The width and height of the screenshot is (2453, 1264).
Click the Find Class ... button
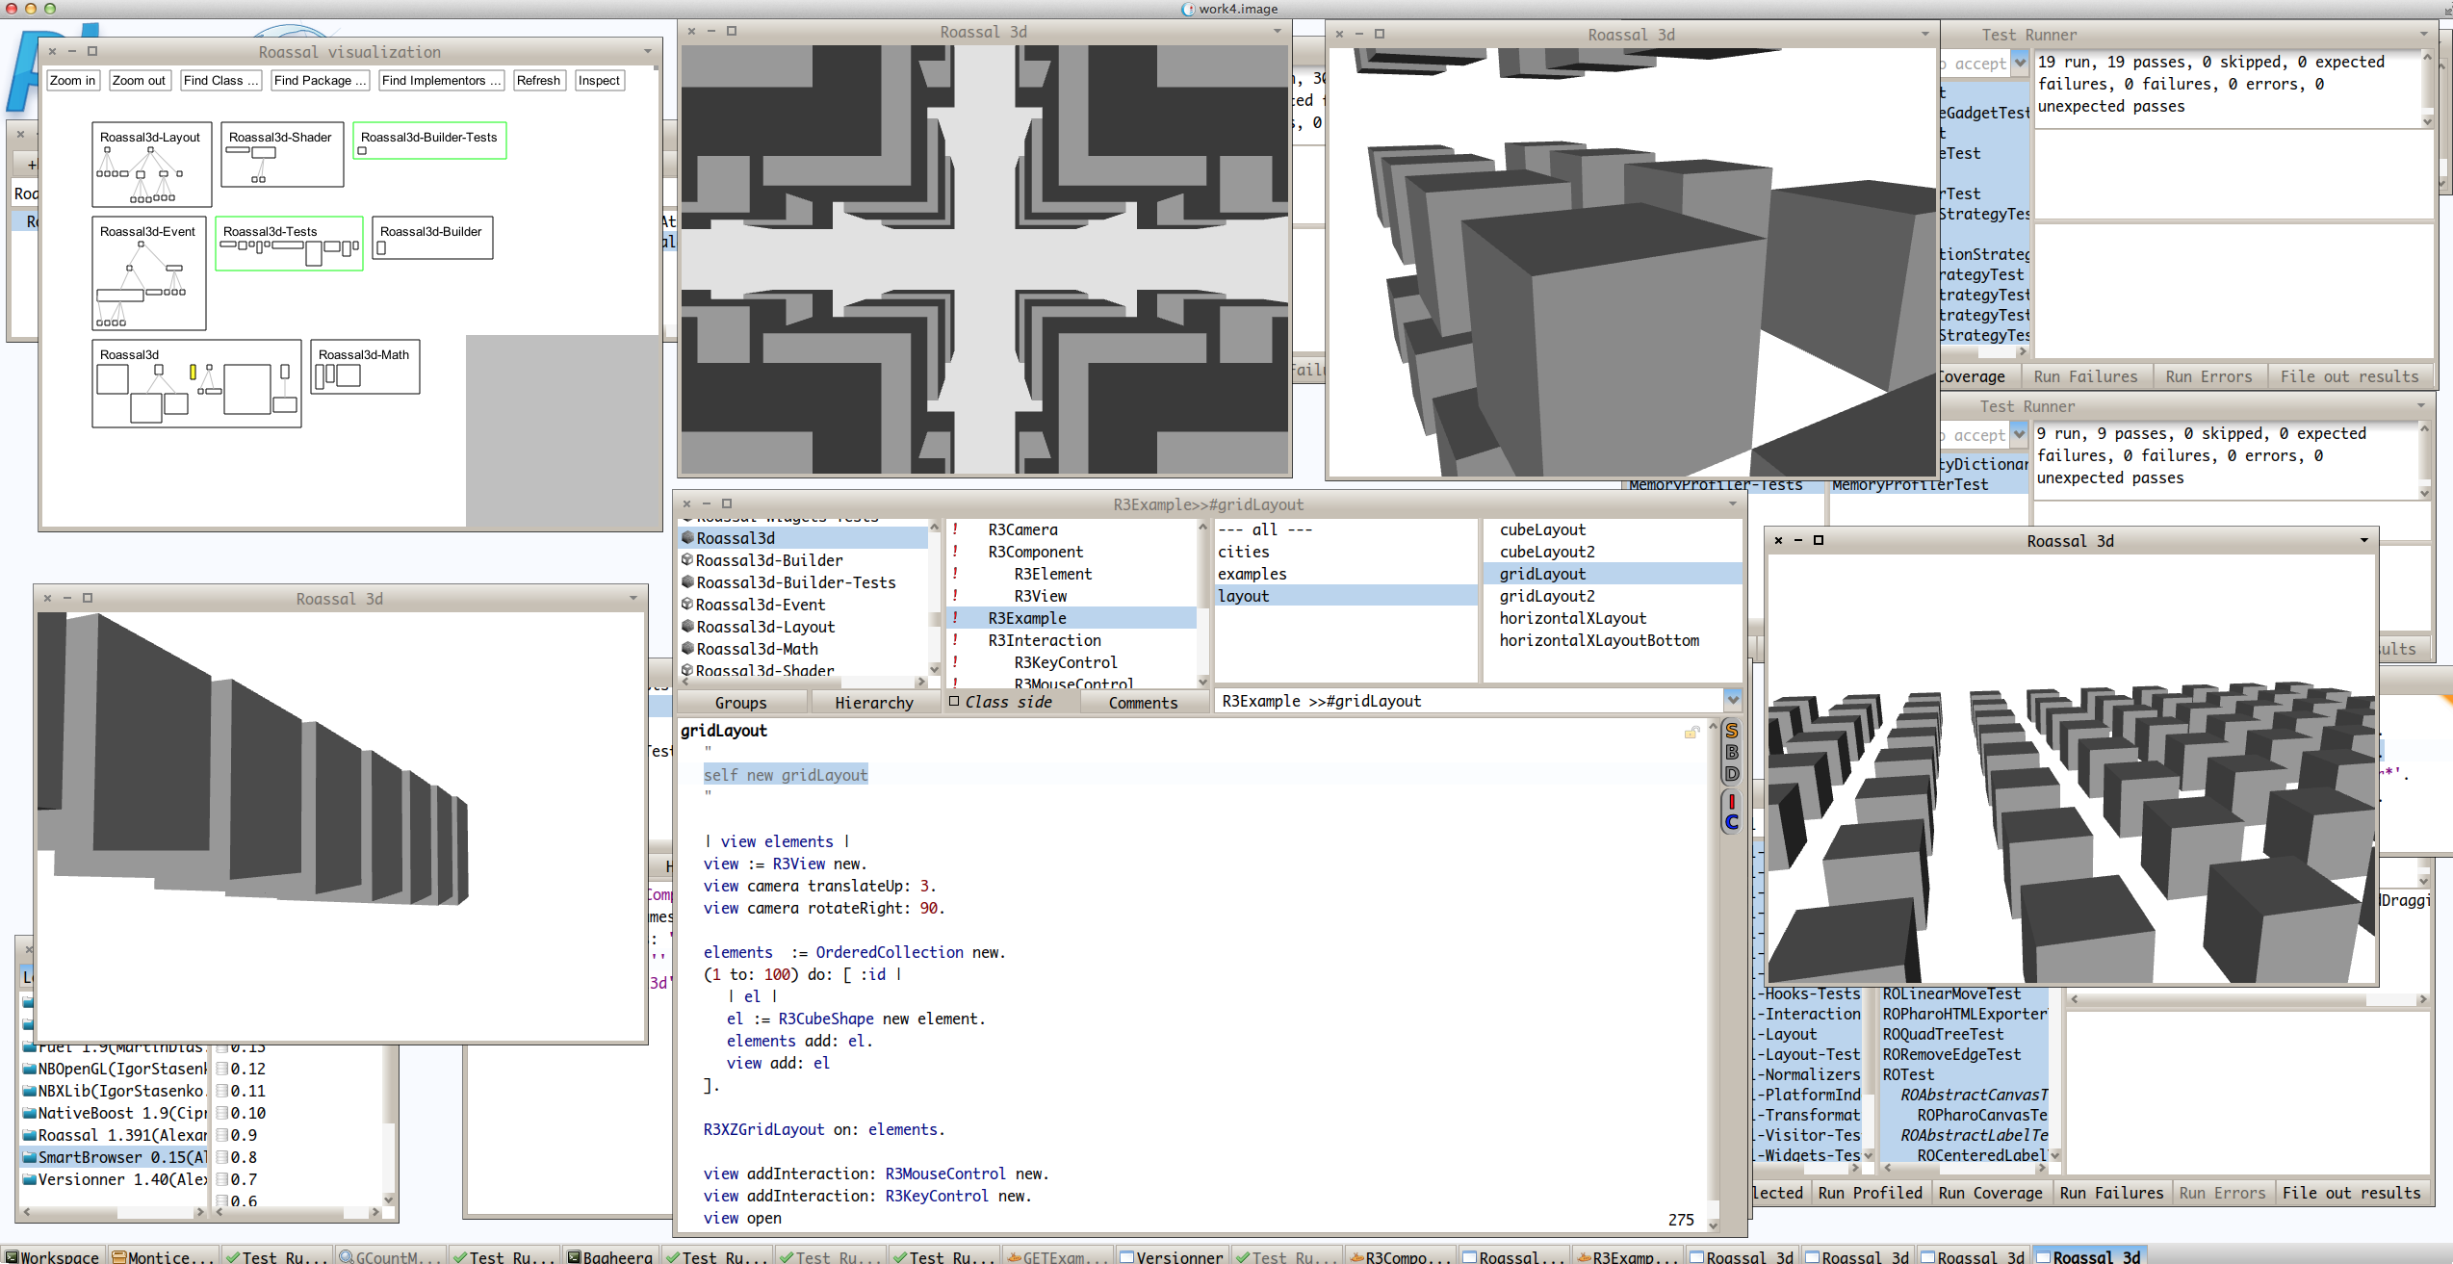pyautogui.click(x=220, y=81)
